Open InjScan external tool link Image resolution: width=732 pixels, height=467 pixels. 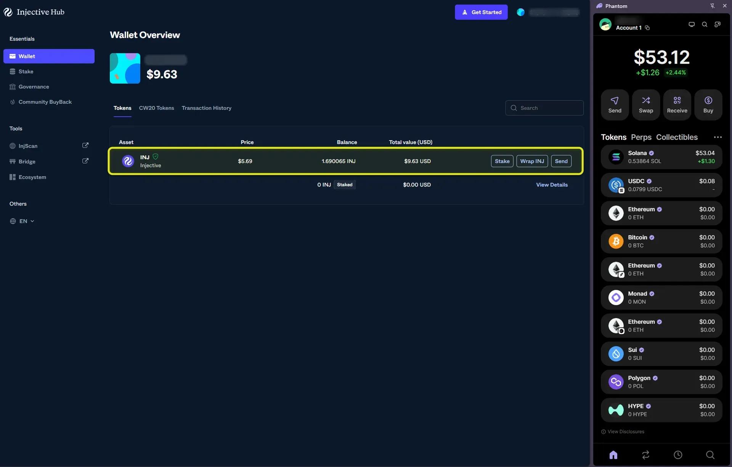49,146
